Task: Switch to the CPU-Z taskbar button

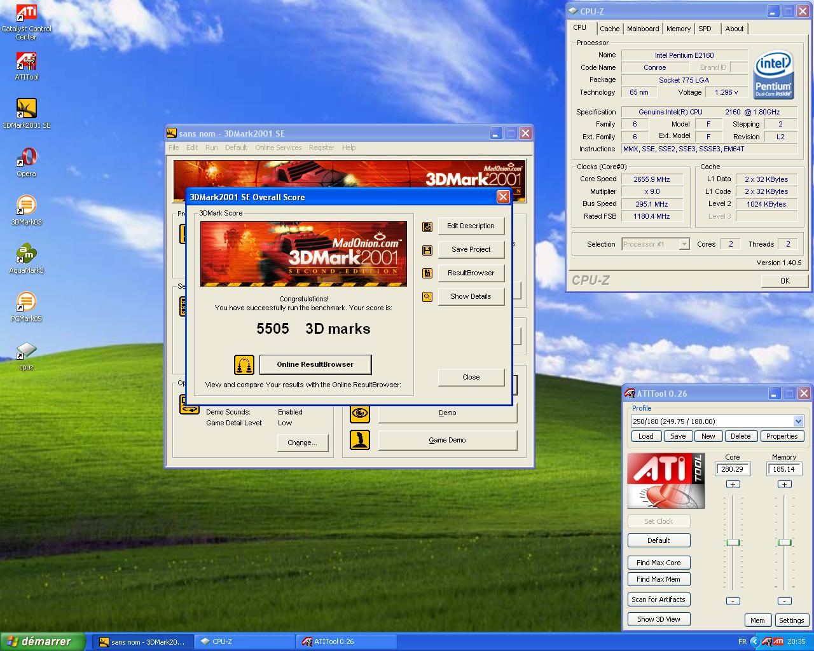Action: click(x=245, y=642)
